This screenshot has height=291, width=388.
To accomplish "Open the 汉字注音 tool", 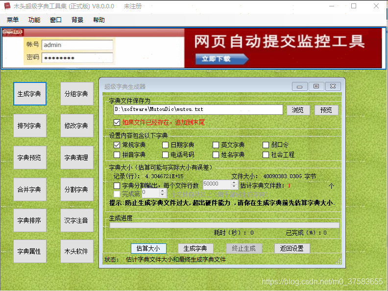I will coord(77,220).
